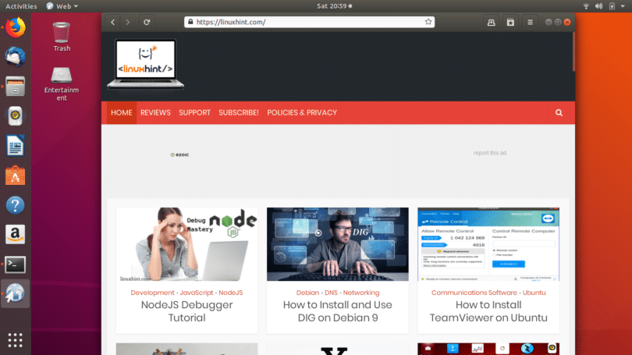Open the POLICIES & PRIVACY navigation item
The height and width of the screenshot is (355, 632).
click(302, 113)
